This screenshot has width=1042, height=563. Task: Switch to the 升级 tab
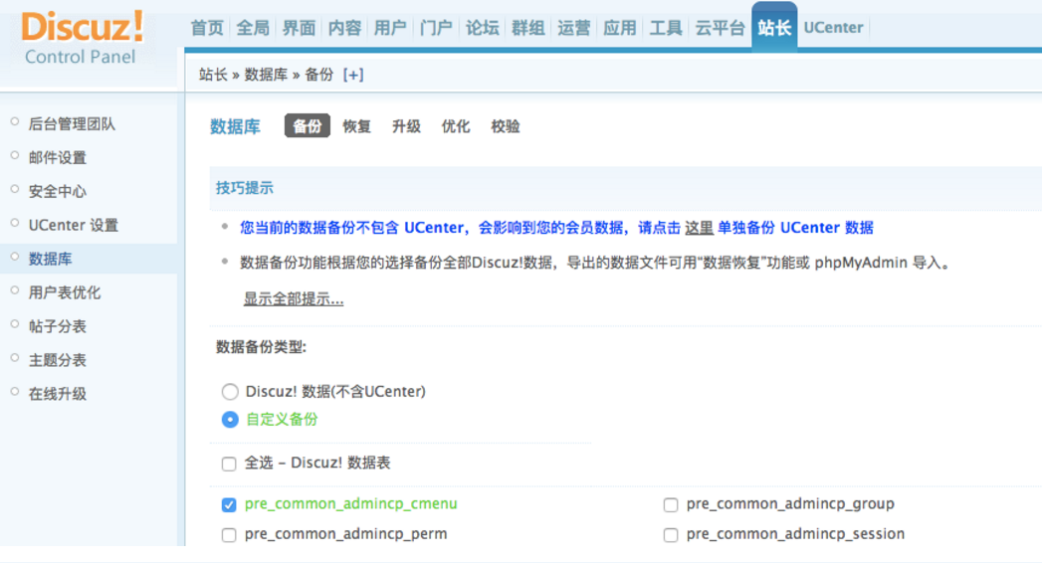[406, 126]
